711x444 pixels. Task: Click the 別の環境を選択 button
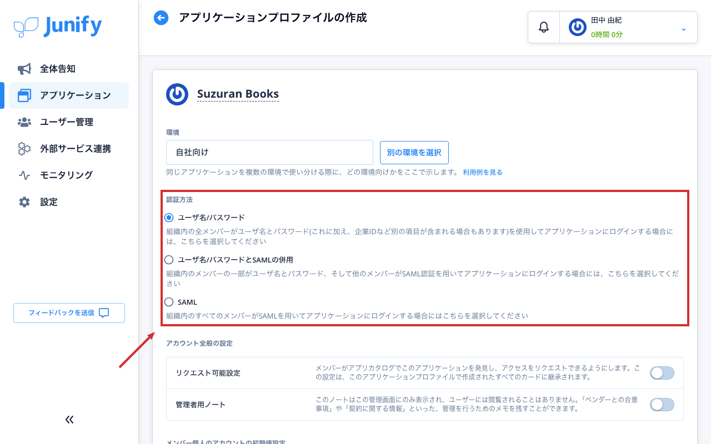[x=414, y=152]
